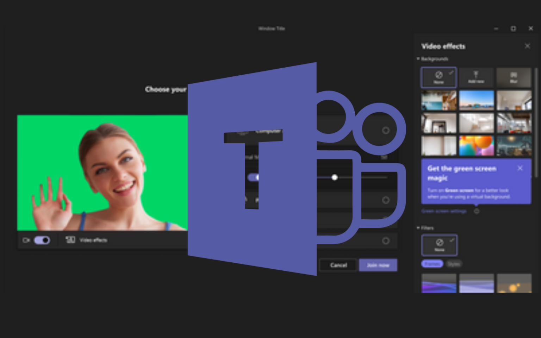This screenshot has height=338, width=541.
Task: Apply the purple wave frame filter
Action: point(439,283)
